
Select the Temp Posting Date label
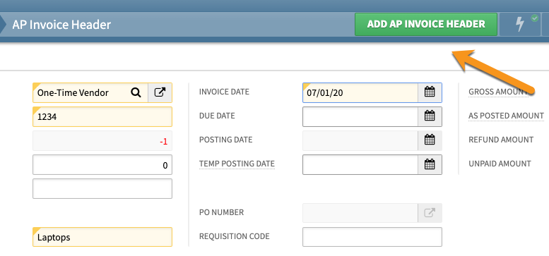237,164
